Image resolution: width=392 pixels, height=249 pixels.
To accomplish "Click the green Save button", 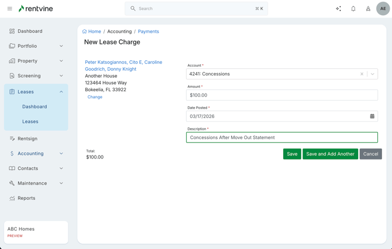I will coord(292,154).
